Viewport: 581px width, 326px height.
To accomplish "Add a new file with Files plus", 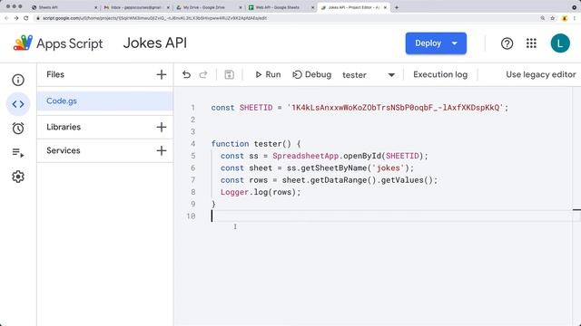I will tap(162, 74).
